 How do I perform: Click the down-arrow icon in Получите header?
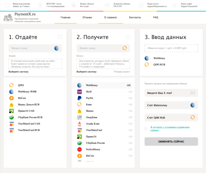coord(128,37)
